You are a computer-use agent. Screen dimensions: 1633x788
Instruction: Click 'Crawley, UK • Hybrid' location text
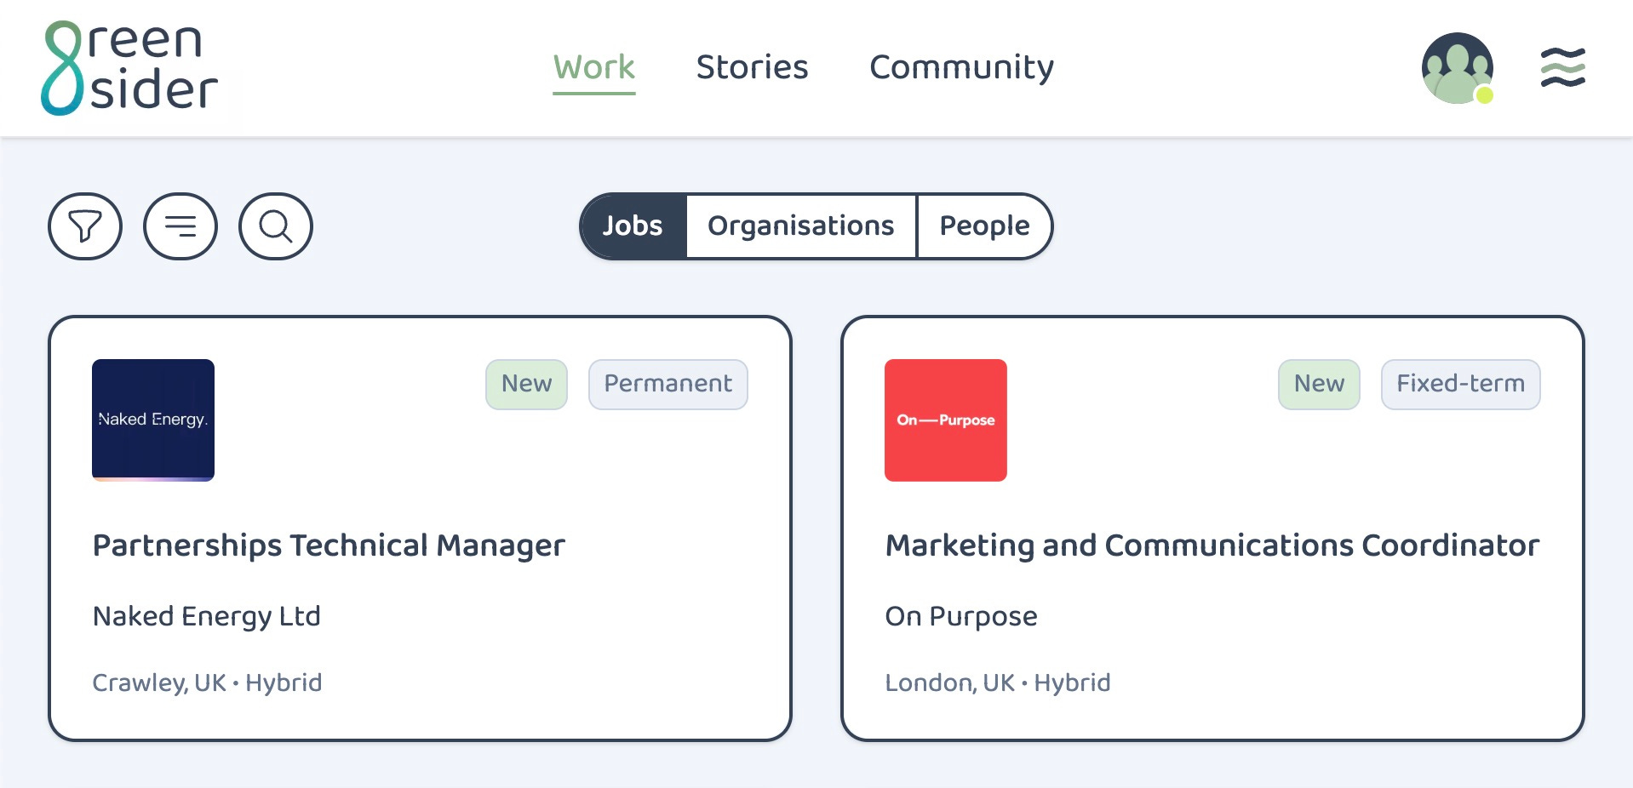207,683
